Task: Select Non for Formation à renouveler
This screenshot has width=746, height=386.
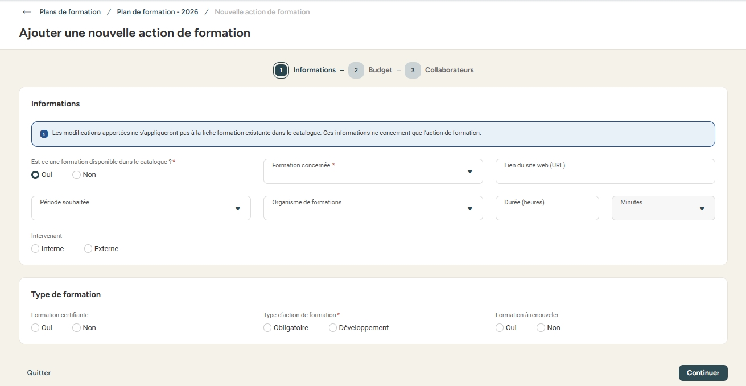Action: [x=541, y=328]
